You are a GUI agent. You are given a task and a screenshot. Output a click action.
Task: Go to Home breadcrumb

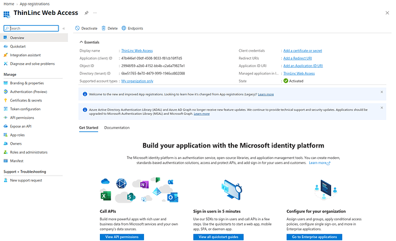tap(9, 4)
